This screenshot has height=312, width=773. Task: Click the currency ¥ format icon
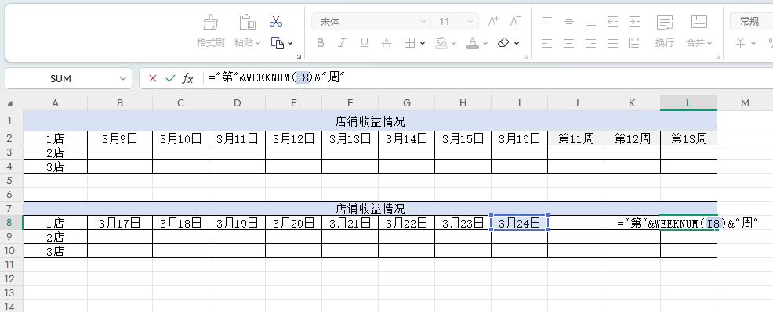(x=740, y=43)
